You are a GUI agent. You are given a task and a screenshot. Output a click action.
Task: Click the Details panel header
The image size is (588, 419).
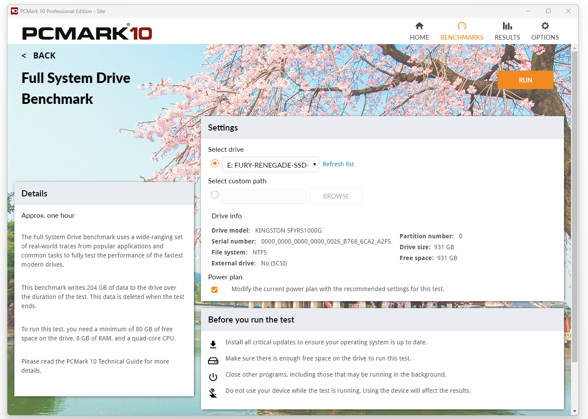[x=104, y=193]
